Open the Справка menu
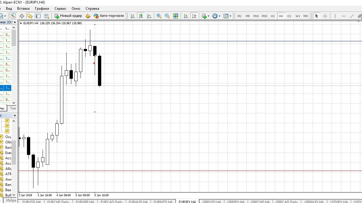 (92, 9)
